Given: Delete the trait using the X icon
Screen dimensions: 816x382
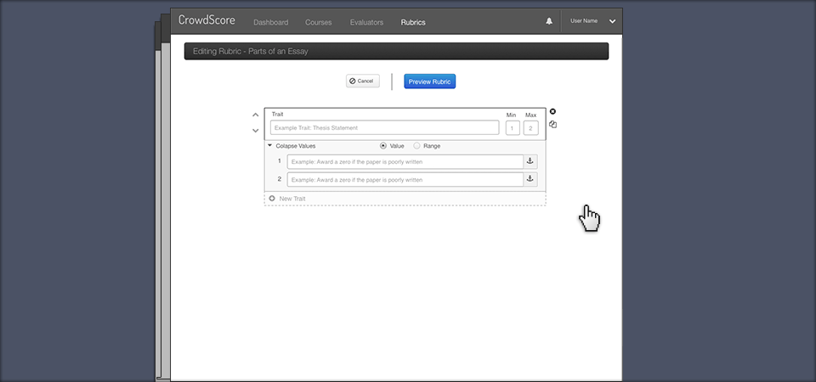Looking at the screenshot, I should pyautogui.click(x=552, y=111).
